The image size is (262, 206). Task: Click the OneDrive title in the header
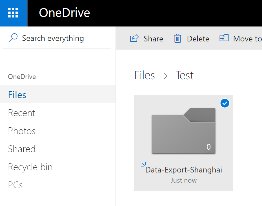click(65, 13)
